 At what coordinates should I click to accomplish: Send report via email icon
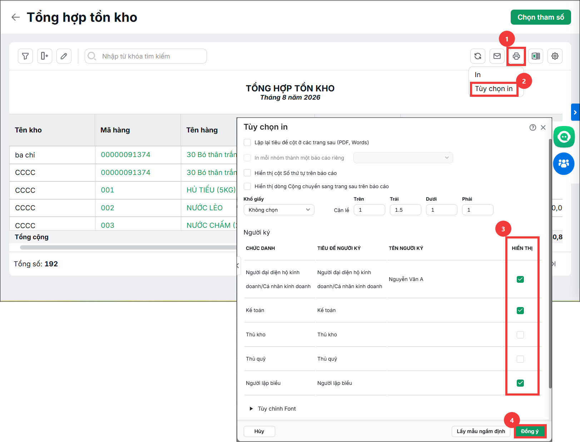click(x=497, y=56)
